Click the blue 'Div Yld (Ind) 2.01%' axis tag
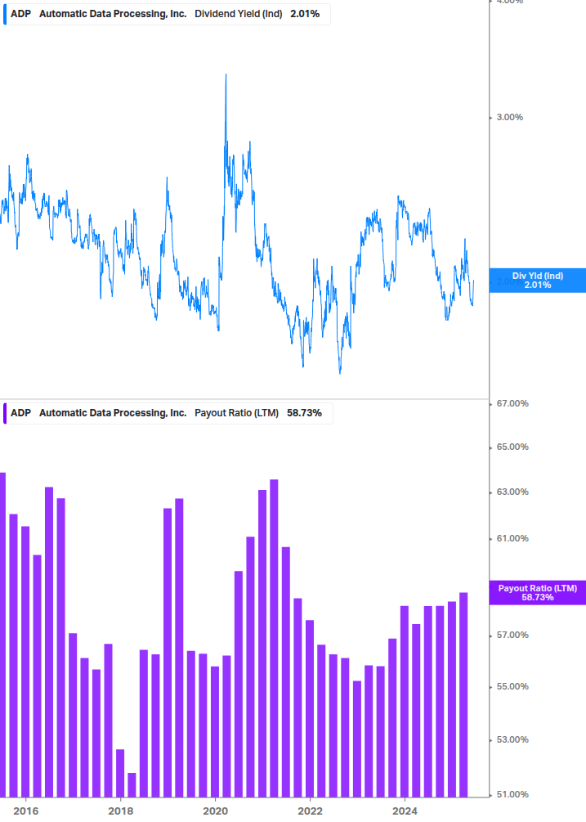Screen dimensions: 586x822 (x=538, y=281)
